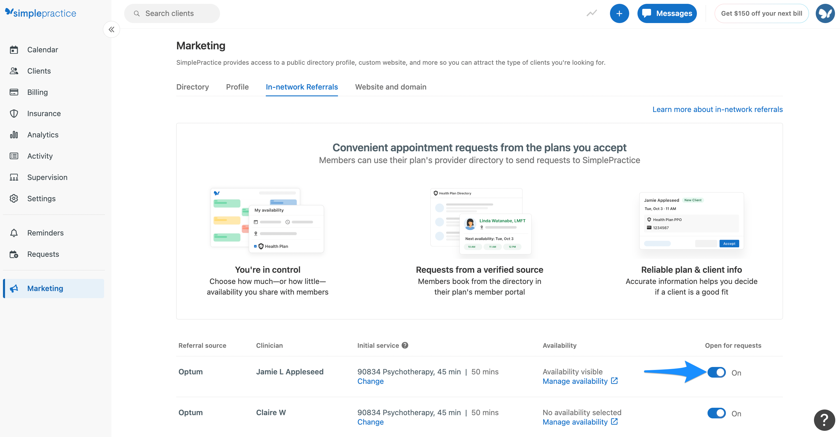Screen dimensions: 840x437
Task: Go to Insurance menu label
Action: [x=44, y=113]
